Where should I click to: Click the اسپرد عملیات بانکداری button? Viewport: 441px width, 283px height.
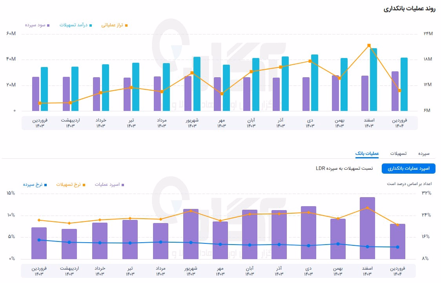(x=408, y=169)
